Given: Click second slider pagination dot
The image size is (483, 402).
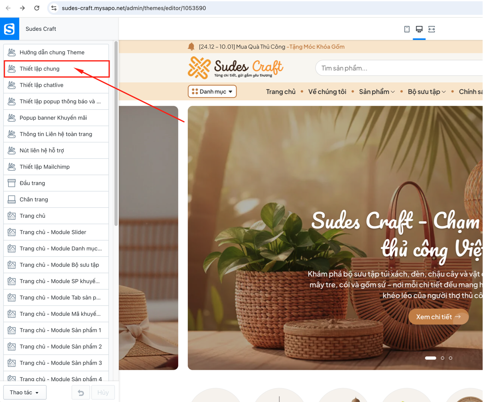Looking at the screenshot, I should (x=442, y=358).
